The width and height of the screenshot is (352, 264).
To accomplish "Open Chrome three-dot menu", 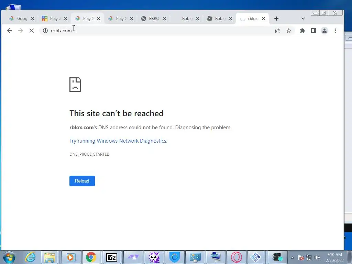I will (x=335, y=31).
